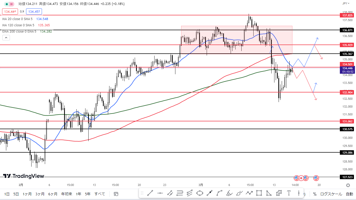Click the 0.9 spread value

(x=22, y=11)
